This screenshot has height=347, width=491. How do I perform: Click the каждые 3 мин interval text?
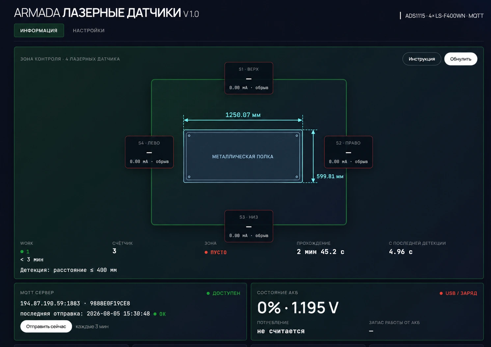click(92, 327)
